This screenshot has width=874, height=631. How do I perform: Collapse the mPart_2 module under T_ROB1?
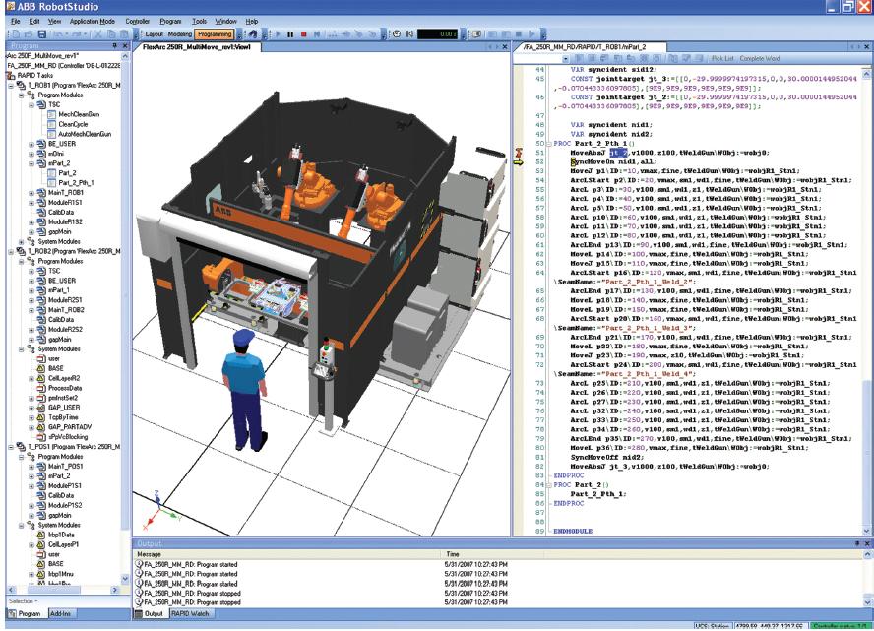click(x=31, y=163)
